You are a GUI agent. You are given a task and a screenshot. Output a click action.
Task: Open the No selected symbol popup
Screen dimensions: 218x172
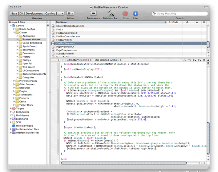coord(108,60)
